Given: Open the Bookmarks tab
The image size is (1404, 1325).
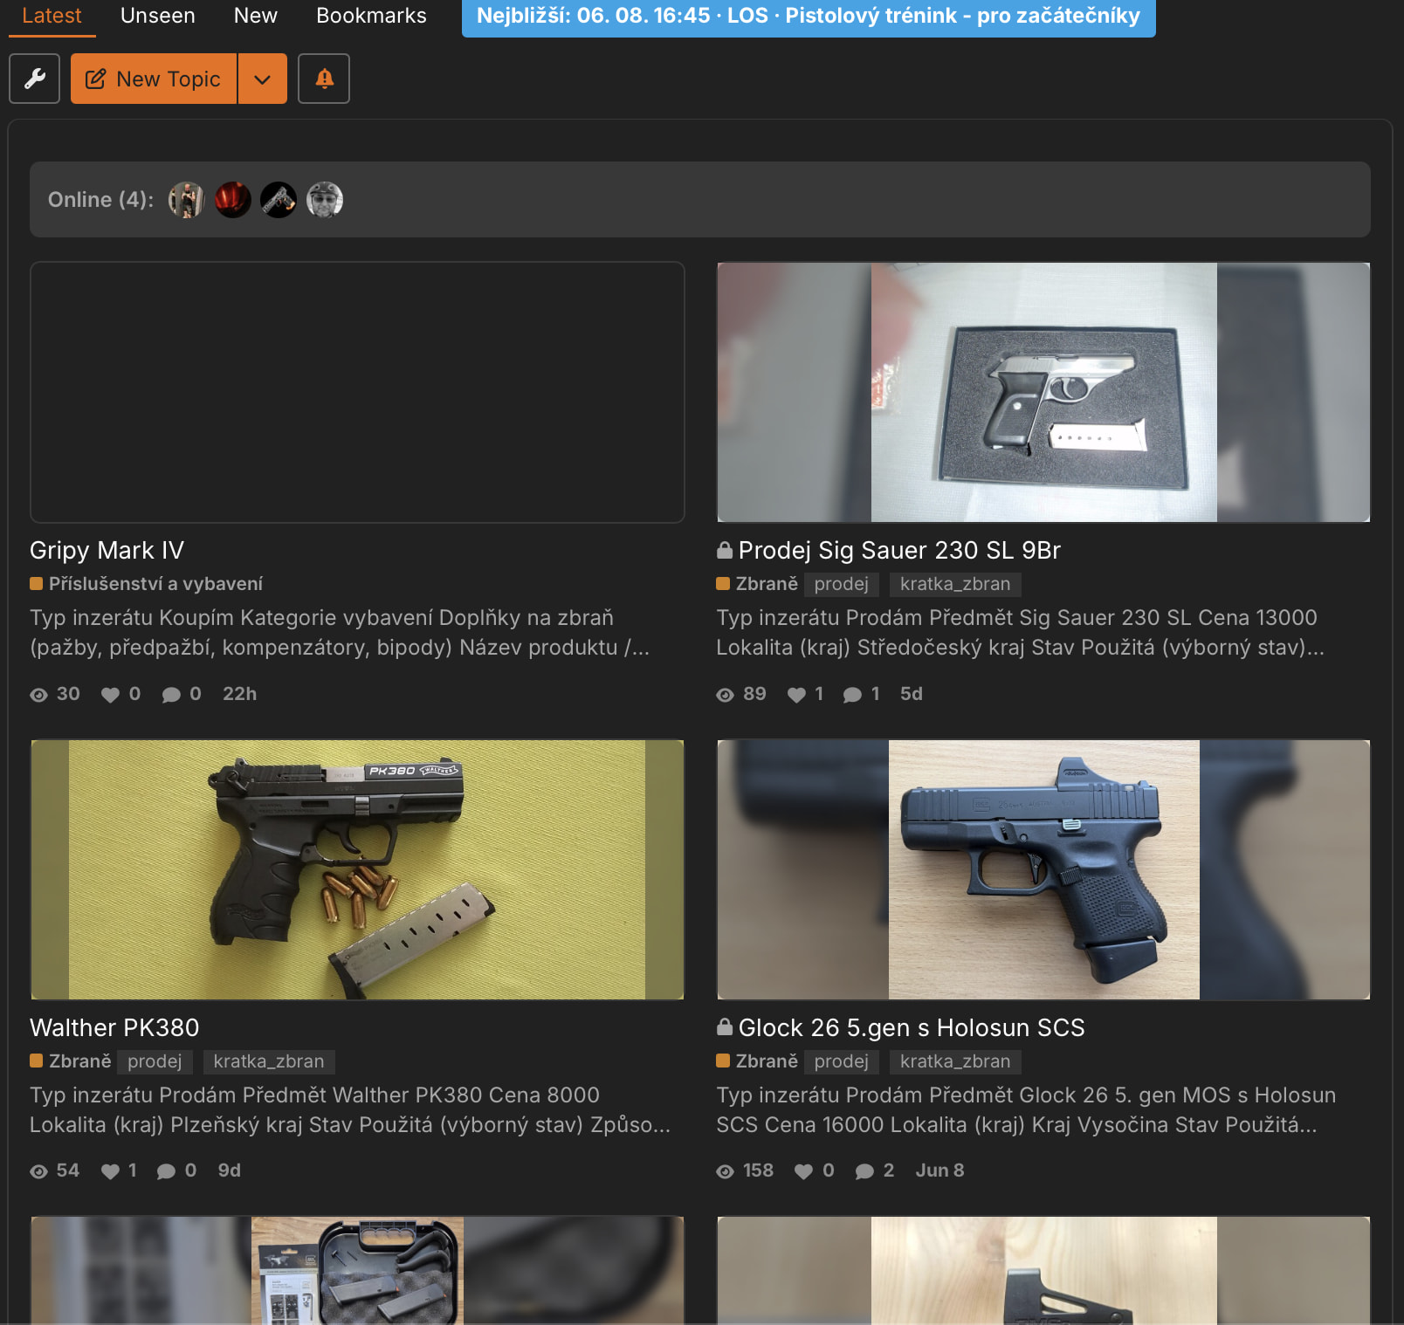Looking at the screenshot, I should click(371, 16).
